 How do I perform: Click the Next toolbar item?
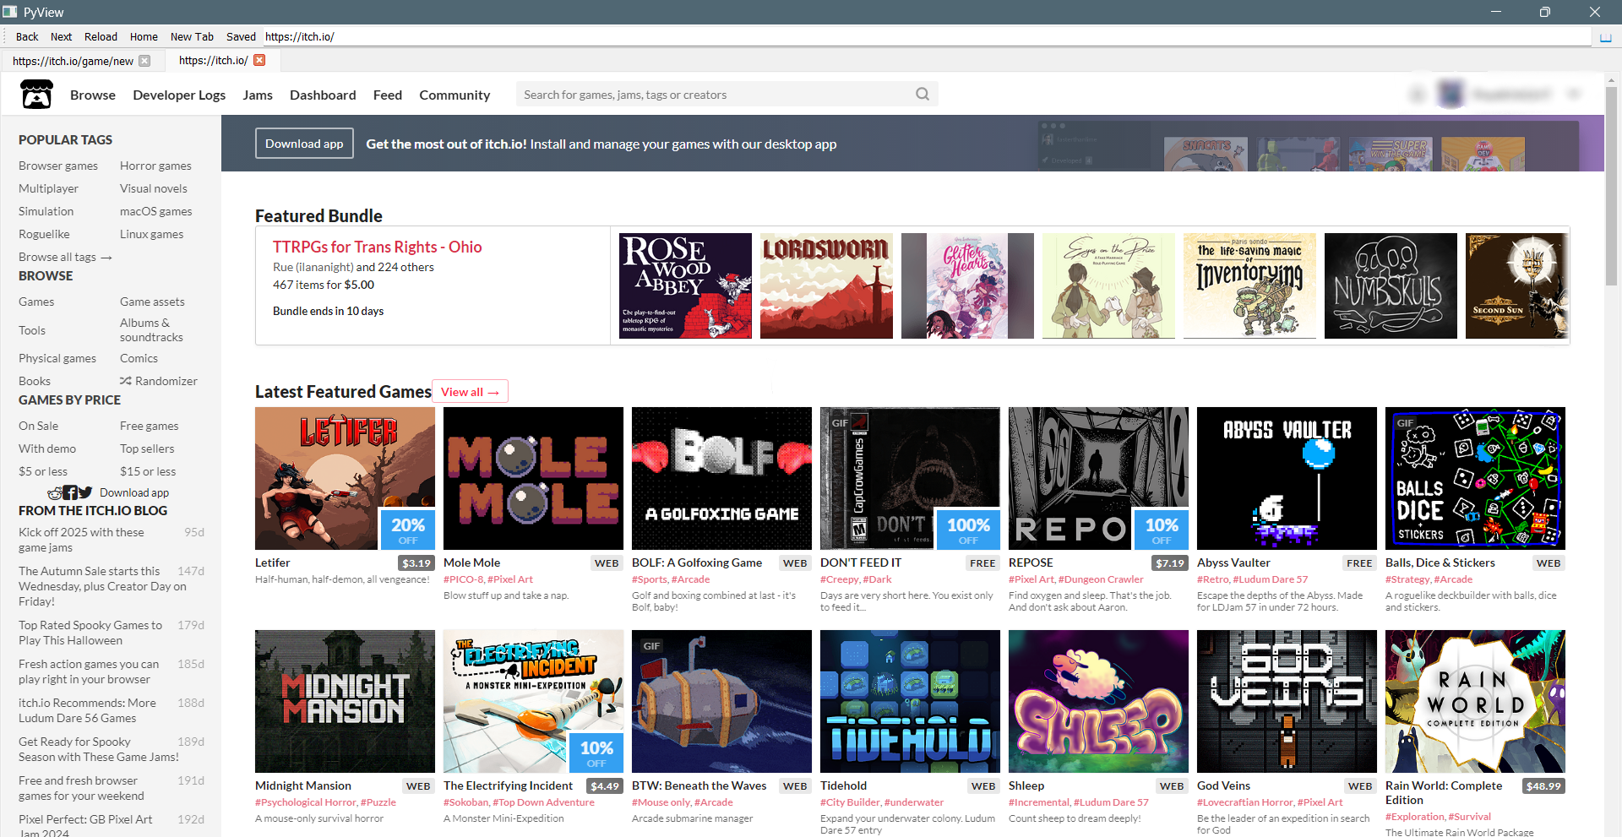click(61, 36)
